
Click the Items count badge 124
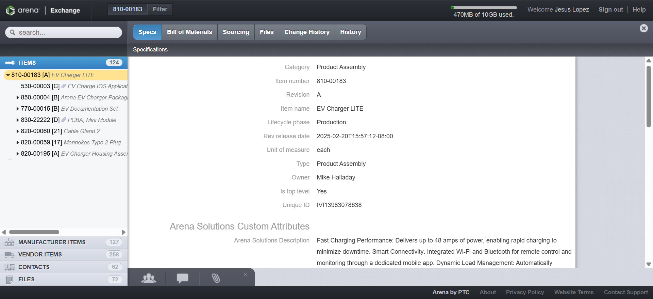[x=114, y=63]
